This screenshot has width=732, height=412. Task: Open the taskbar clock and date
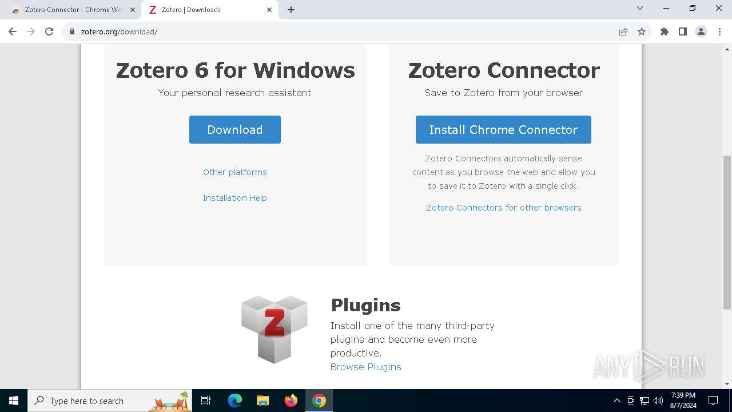(x=683, y=401)
